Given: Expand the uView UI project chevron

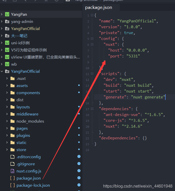Looking at the screenshot, I should click(2, 57).
